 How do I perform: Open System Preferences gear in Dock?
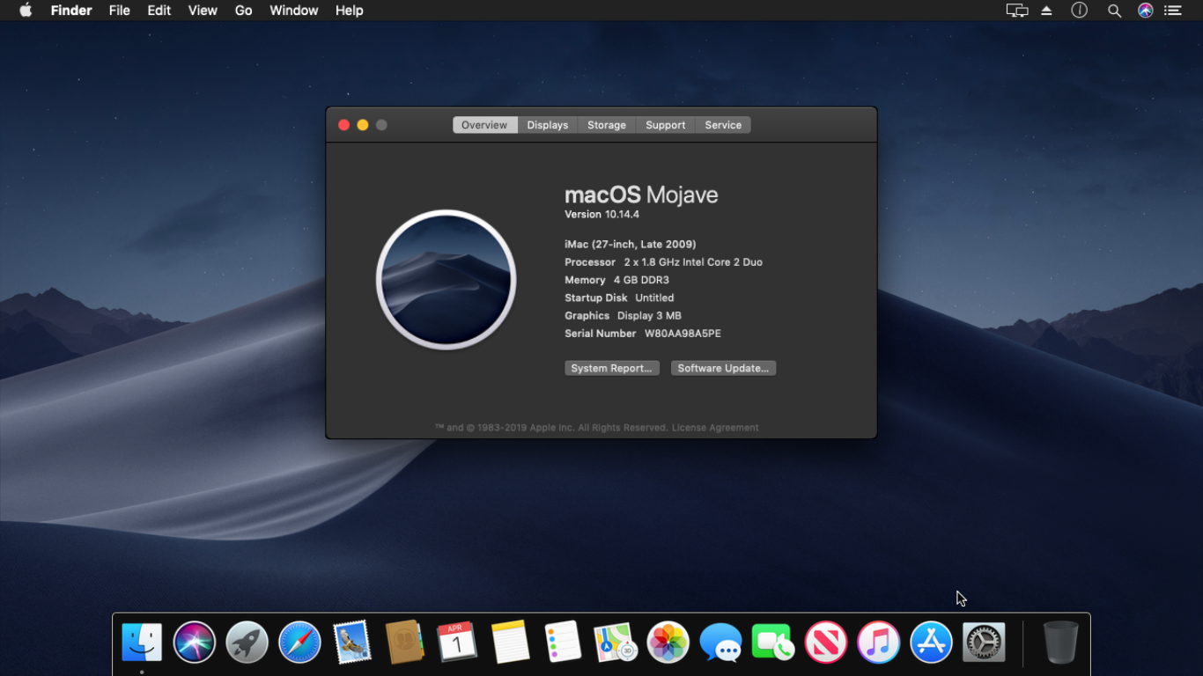click(x=984, y=643)
